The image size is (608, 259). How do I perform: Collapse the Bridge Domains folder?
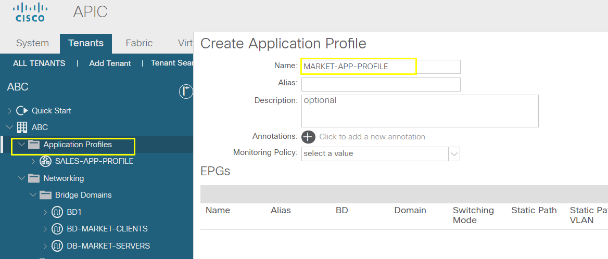pyautogui.click(x=33, y=195)
